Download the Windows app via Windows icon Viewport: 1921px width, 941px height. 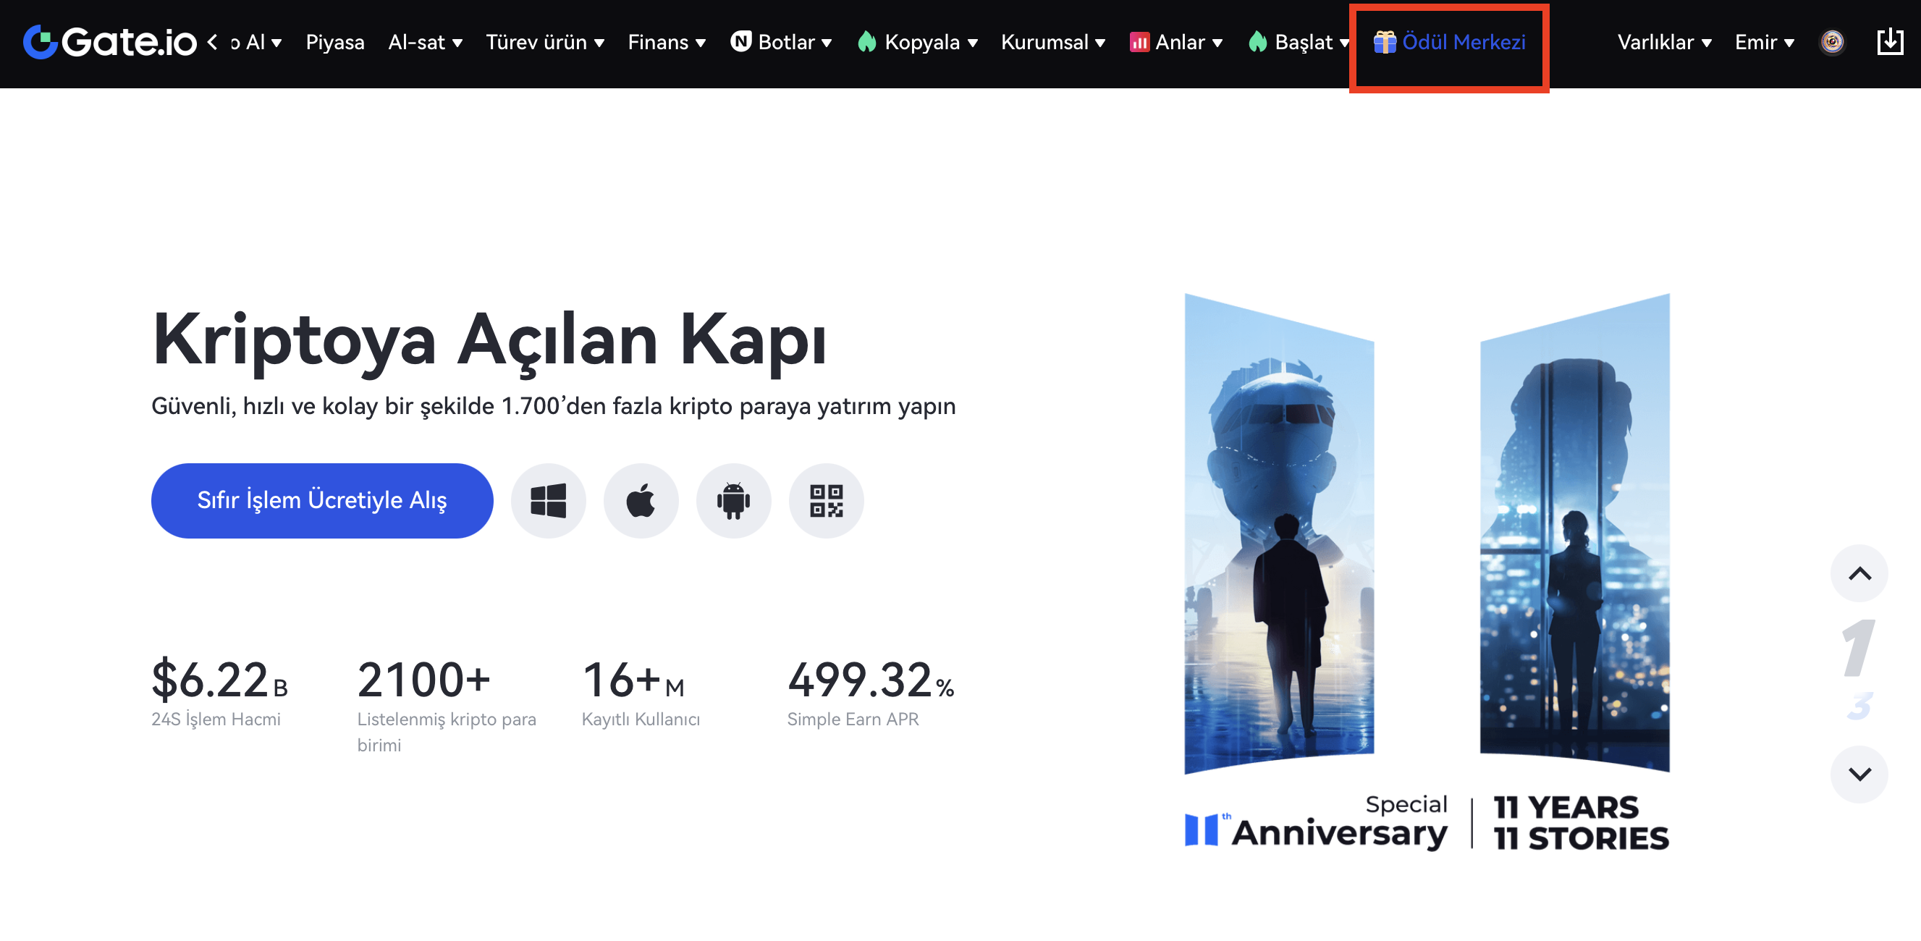pyautogui.click(x=548, y=500)
